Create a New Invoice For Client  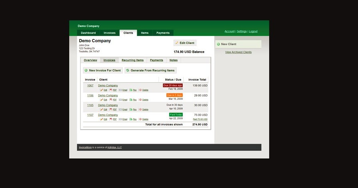(x=102, y=70)
